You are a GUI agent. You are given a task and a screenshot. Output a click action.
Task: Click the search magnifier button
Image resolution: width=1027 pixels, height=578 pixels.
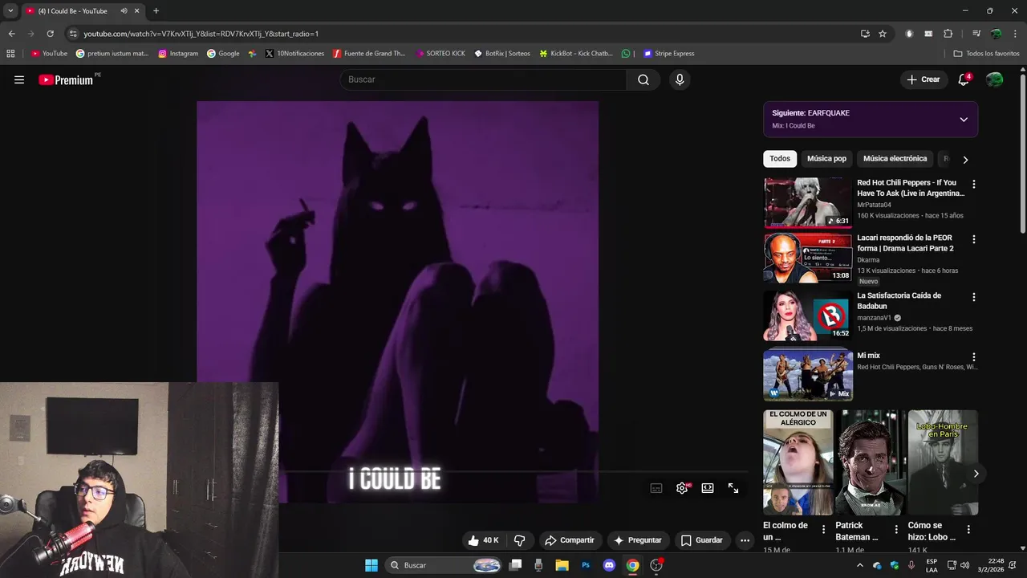click(643, 79)
